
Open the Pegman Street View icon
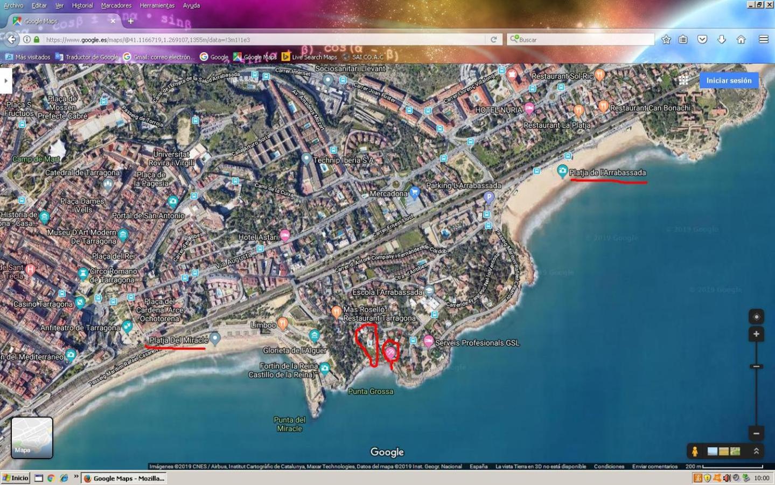695,452
